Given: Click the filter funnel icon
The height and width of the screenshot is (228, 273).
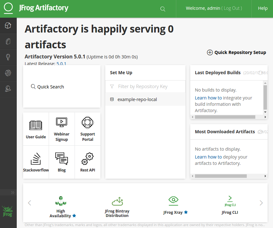Looking at the screenshot, I should [x=112, y=87].
